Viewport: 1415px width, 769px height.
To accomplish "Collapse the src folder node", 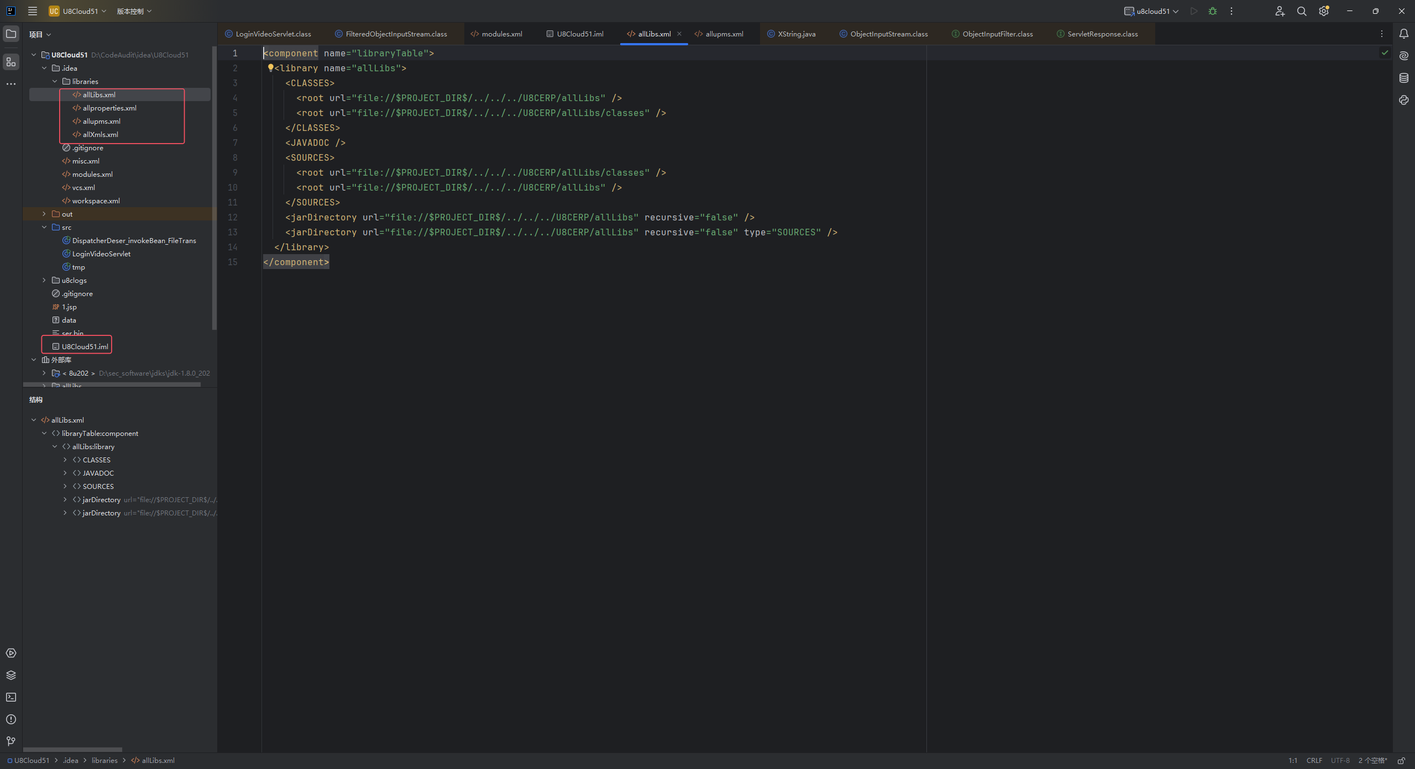I will 44,227.
